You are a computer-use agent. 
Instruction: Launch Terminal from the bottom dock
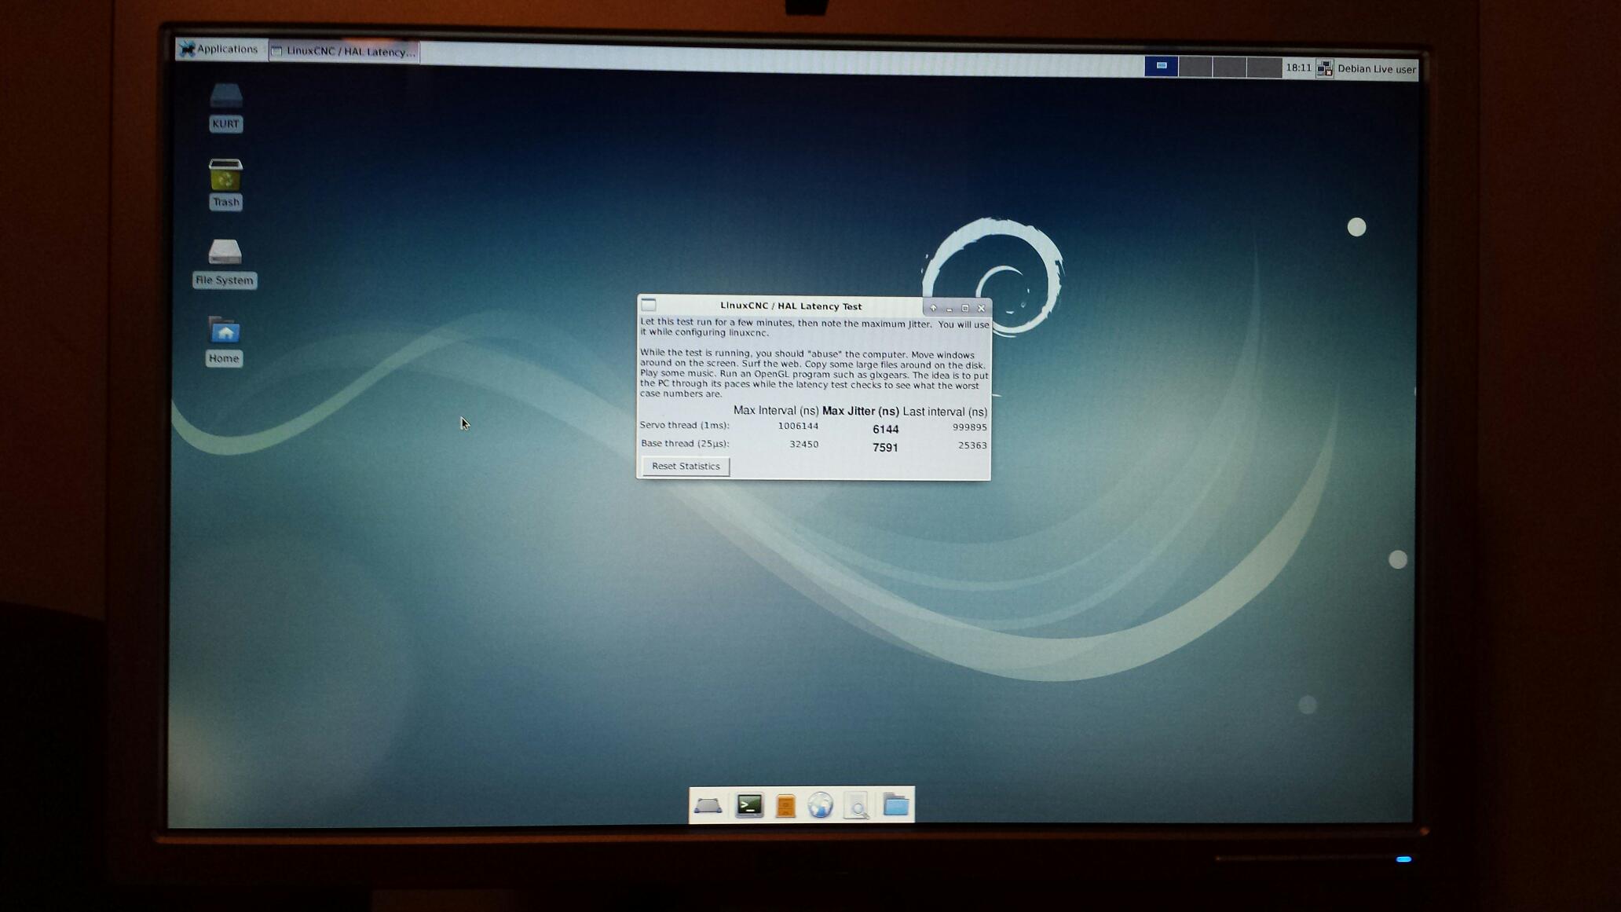[749, 805]
